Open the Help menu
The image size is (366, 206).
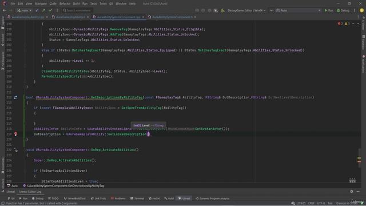coord(132,4)
